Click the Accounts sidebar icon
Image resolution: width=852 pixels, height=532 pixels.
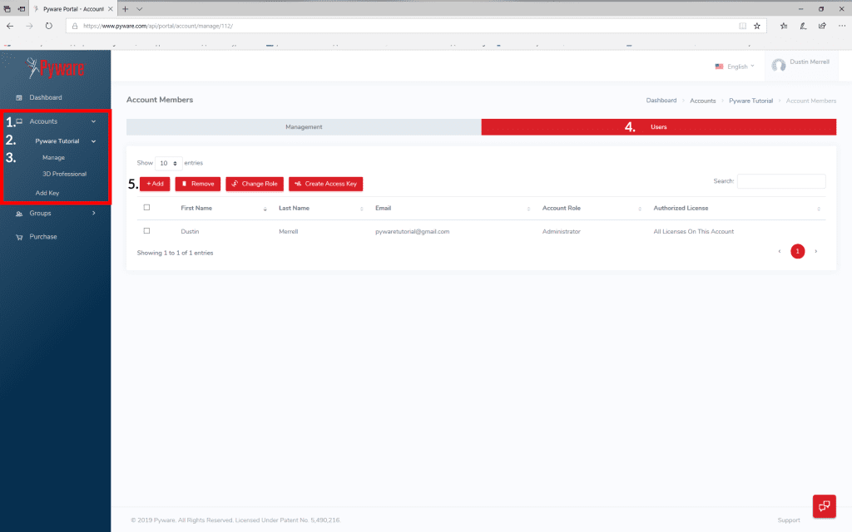18,121
